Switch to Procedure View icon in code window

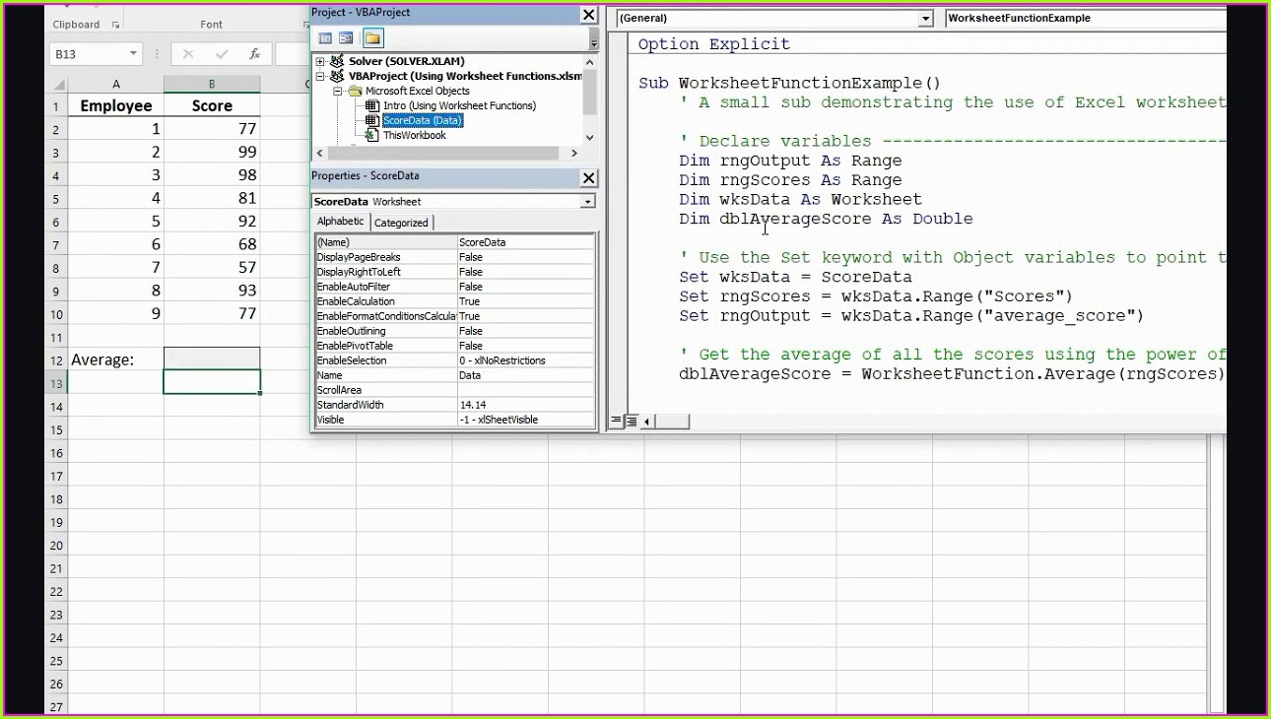pyautogui.click(x=616, y=422)
